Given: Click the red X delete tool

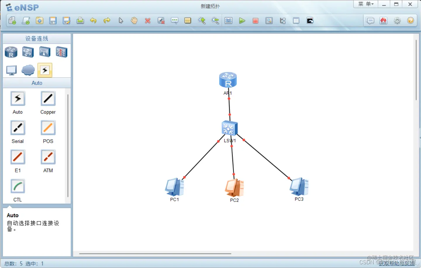Looking at the screenshot, I should [148, 20].
